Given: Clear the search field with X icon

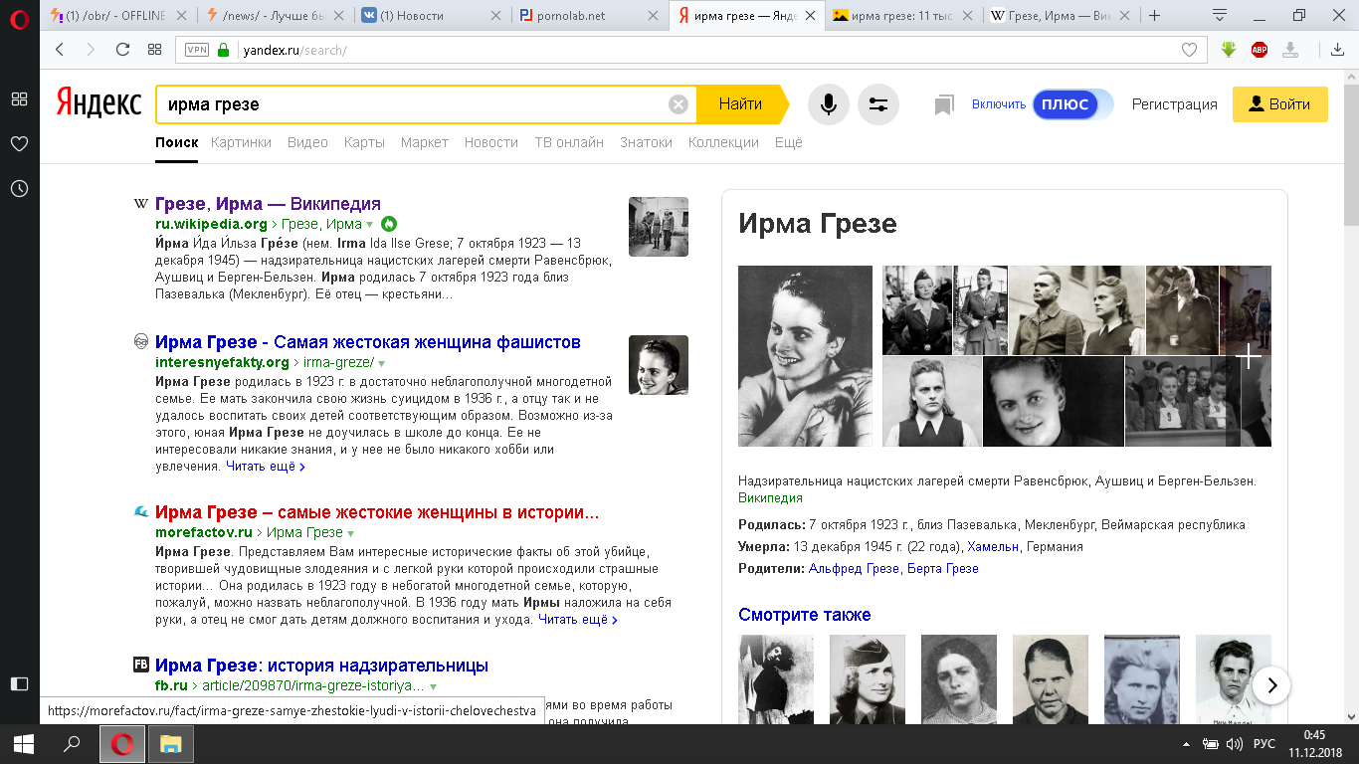Looking at the screenshot, I should (679, 104).
